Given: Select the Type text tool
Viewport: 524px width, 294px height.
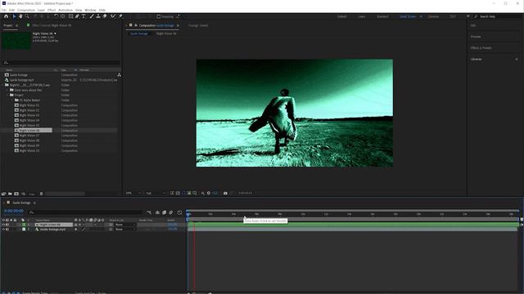Looking at the screenshot, I should [x=84, y=16].
